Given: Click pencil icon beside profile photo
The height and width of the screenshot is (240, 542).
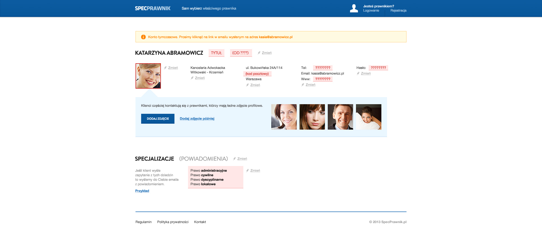Looking at the screenshot, I should (x=165, y=68).
